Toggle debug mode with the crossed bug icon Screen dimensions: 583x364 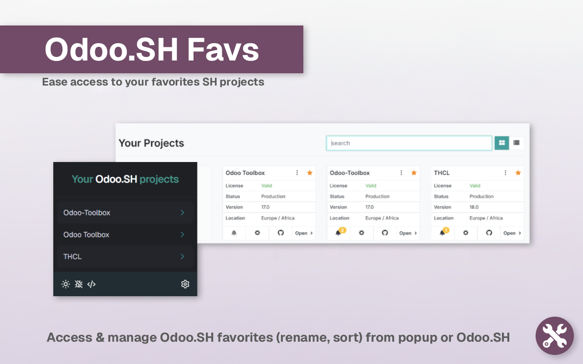click(x=78, y=284)
